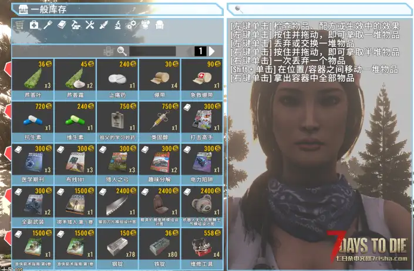Screen dimensions: 414x271
Task: Select the shopping cart all-items category
Action: click(19, 25)
